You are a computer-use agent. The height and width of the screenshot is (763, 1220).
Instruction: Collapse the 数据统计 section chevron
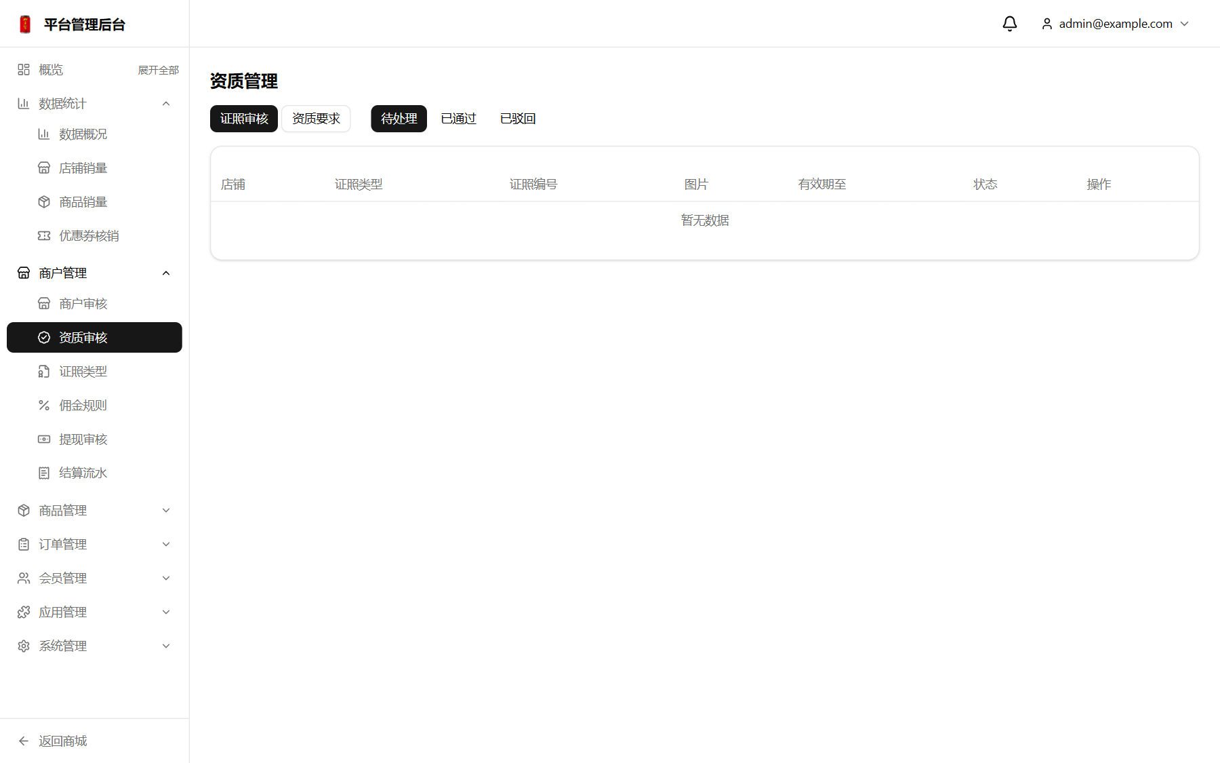[x=166, y=103]
